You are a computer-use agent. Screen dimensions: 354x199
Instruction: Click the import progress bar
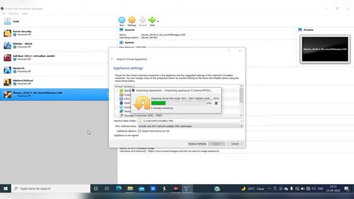[x=178, y=103]
